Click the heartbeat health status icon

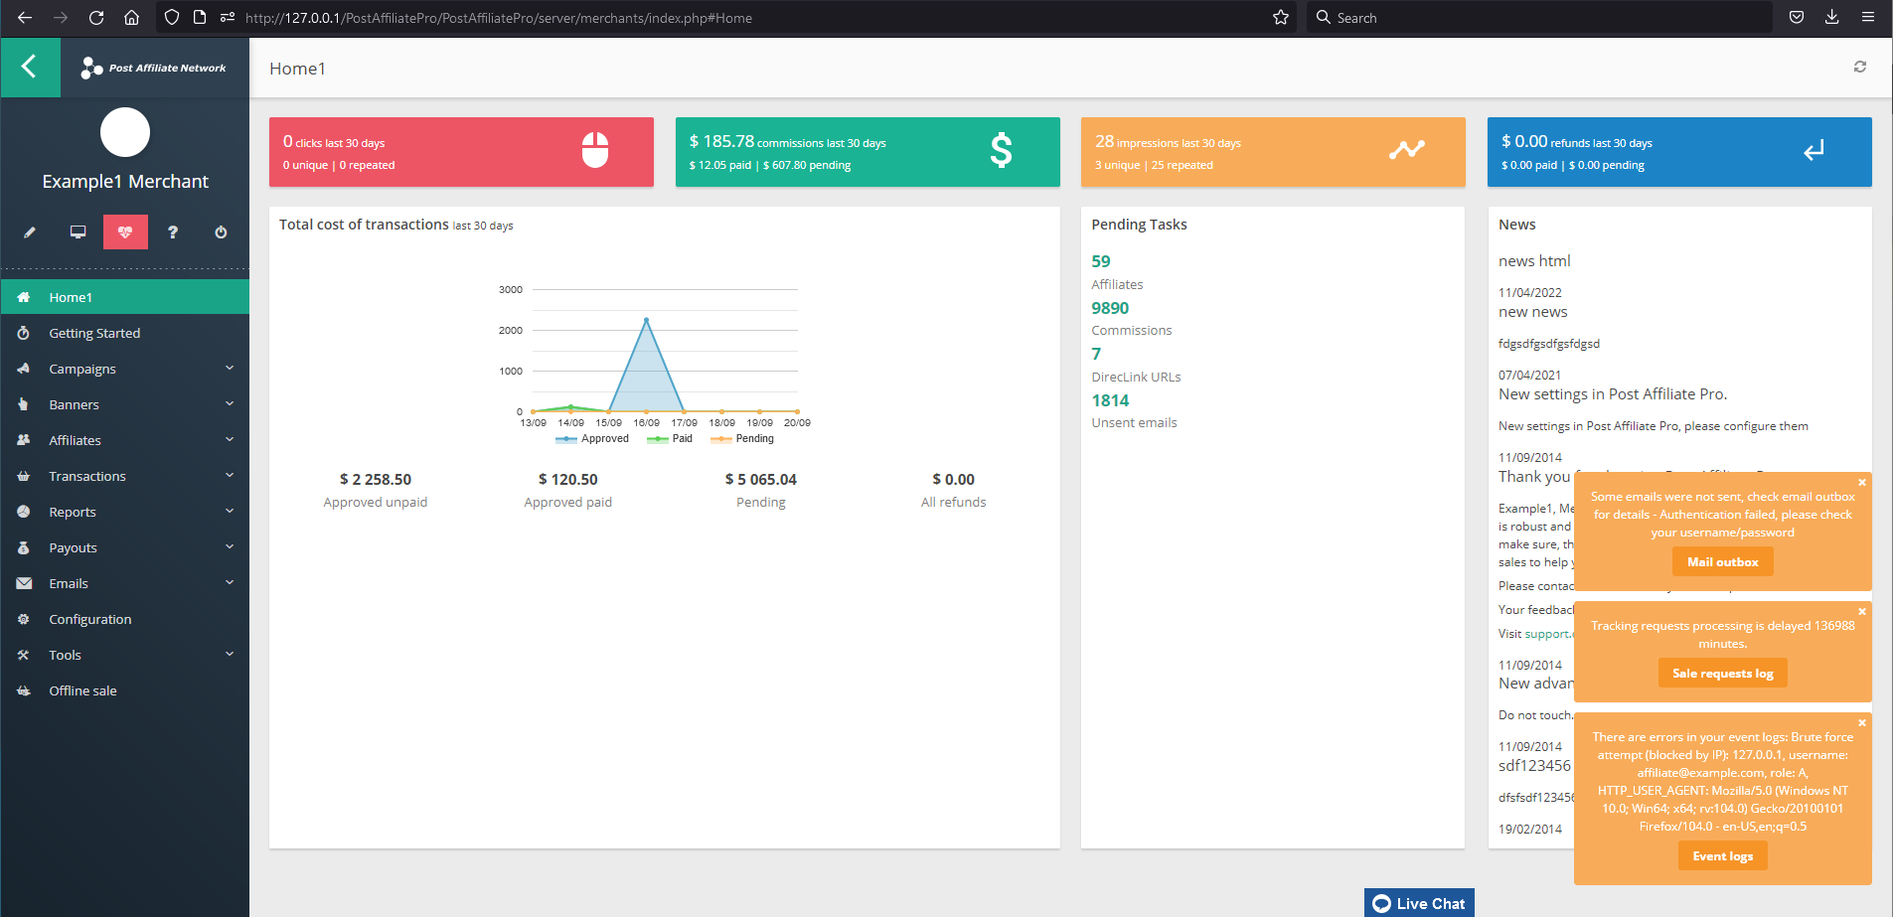pos(125,231)
